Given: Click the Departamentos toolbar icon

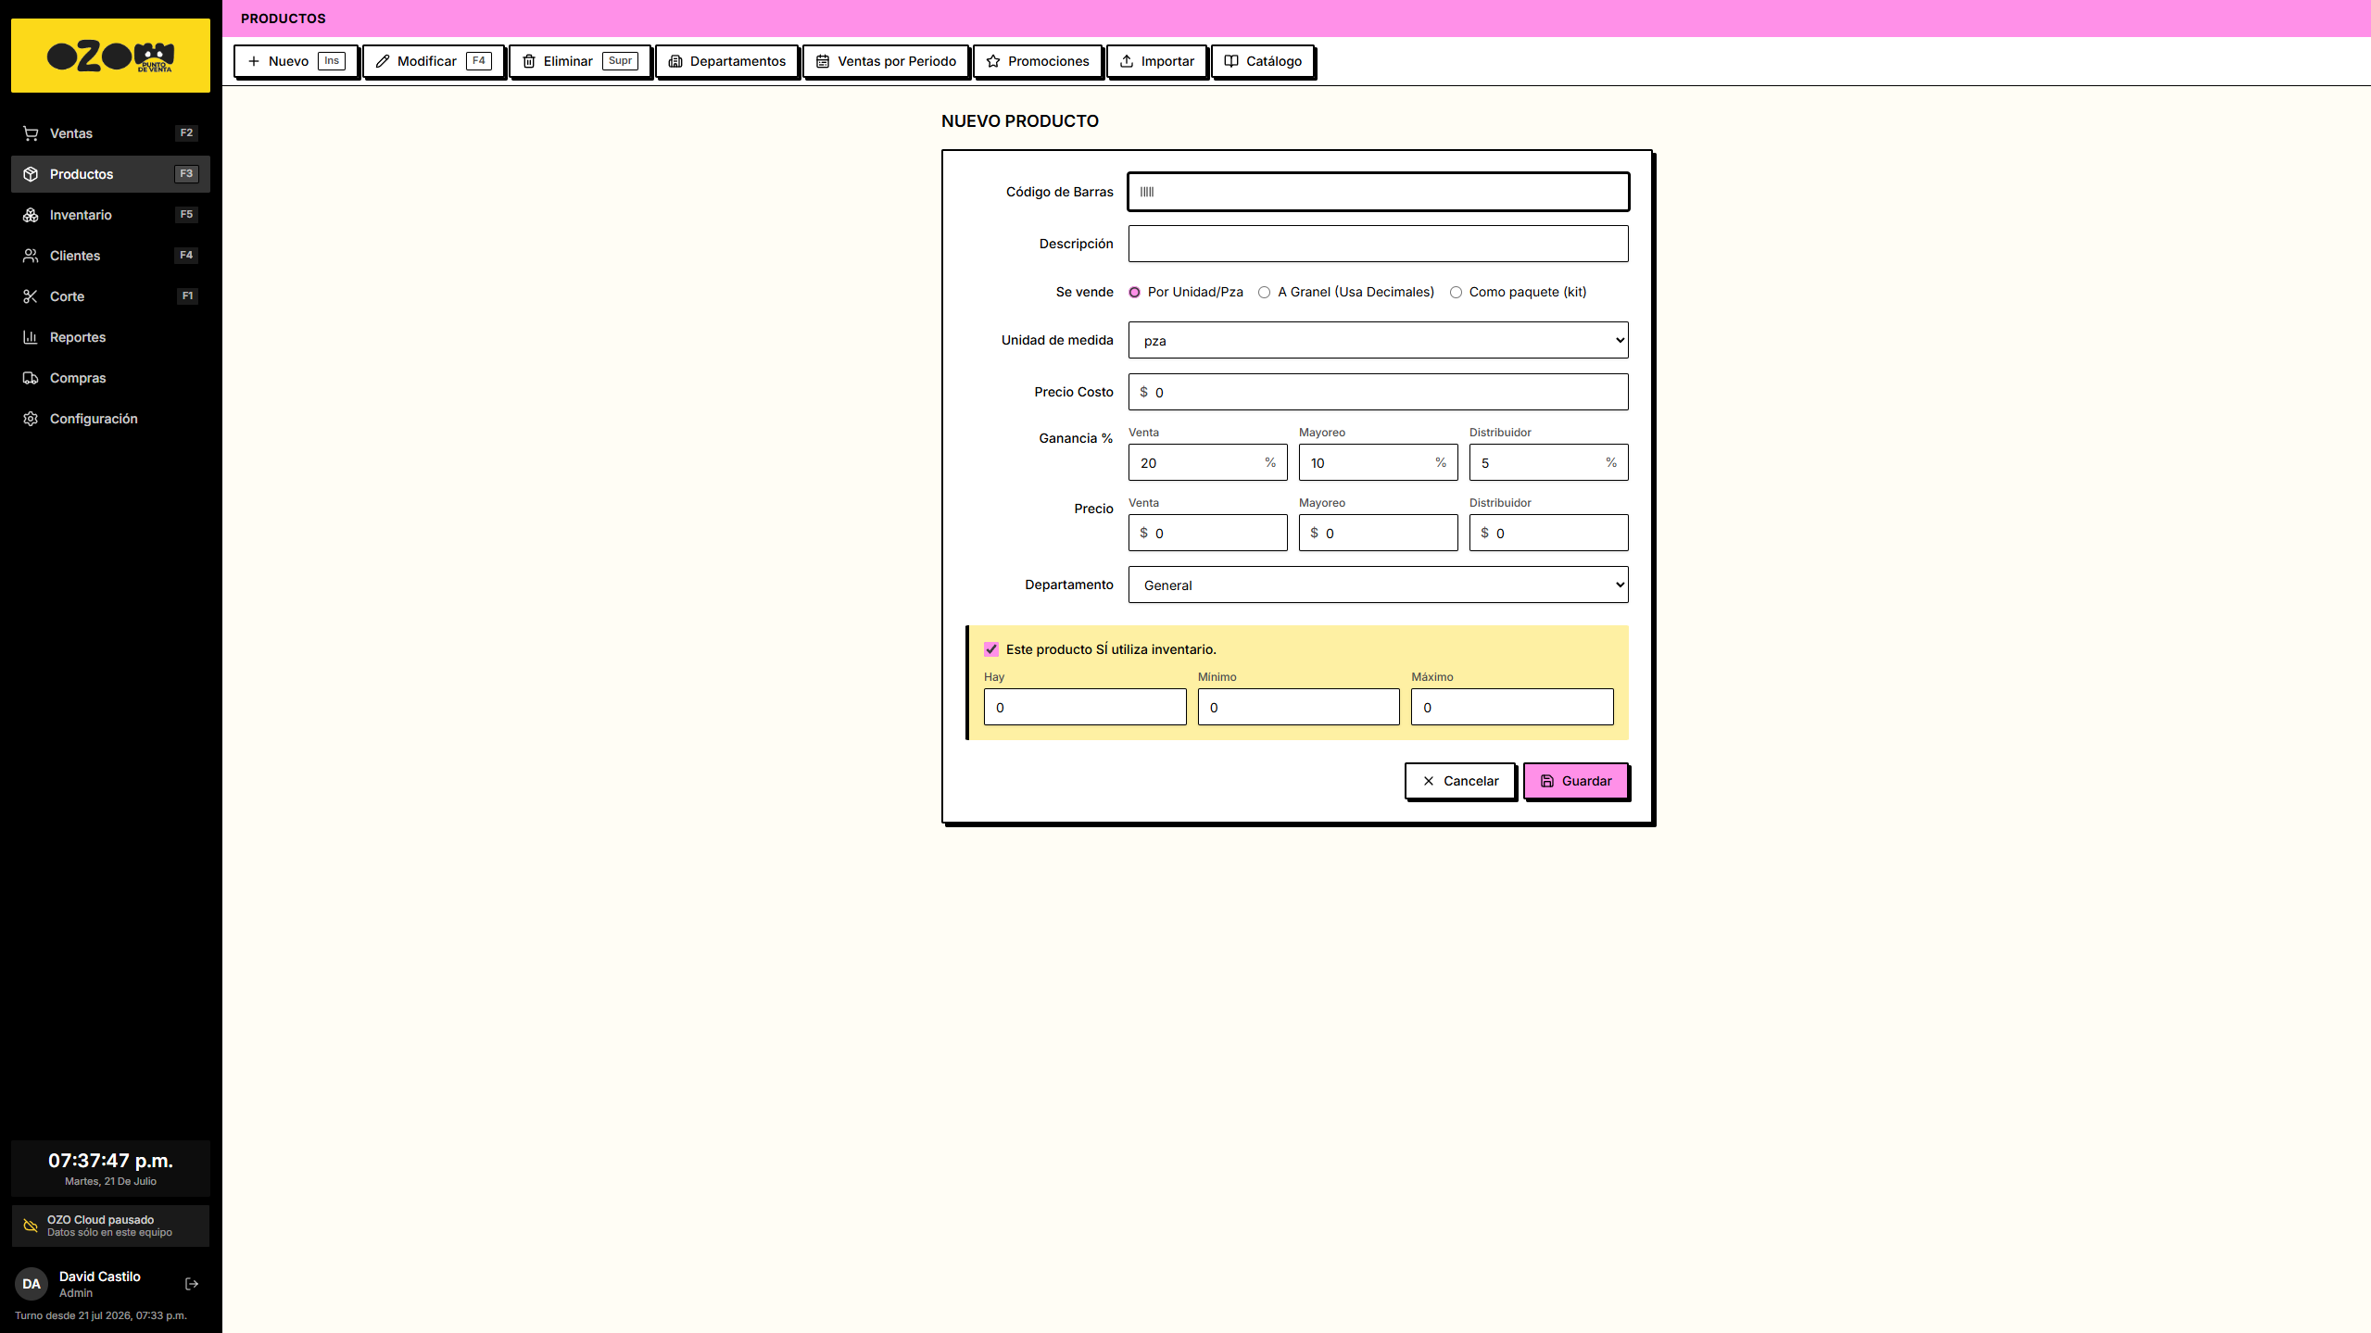Looking at the screenshot, I should 675,61.
